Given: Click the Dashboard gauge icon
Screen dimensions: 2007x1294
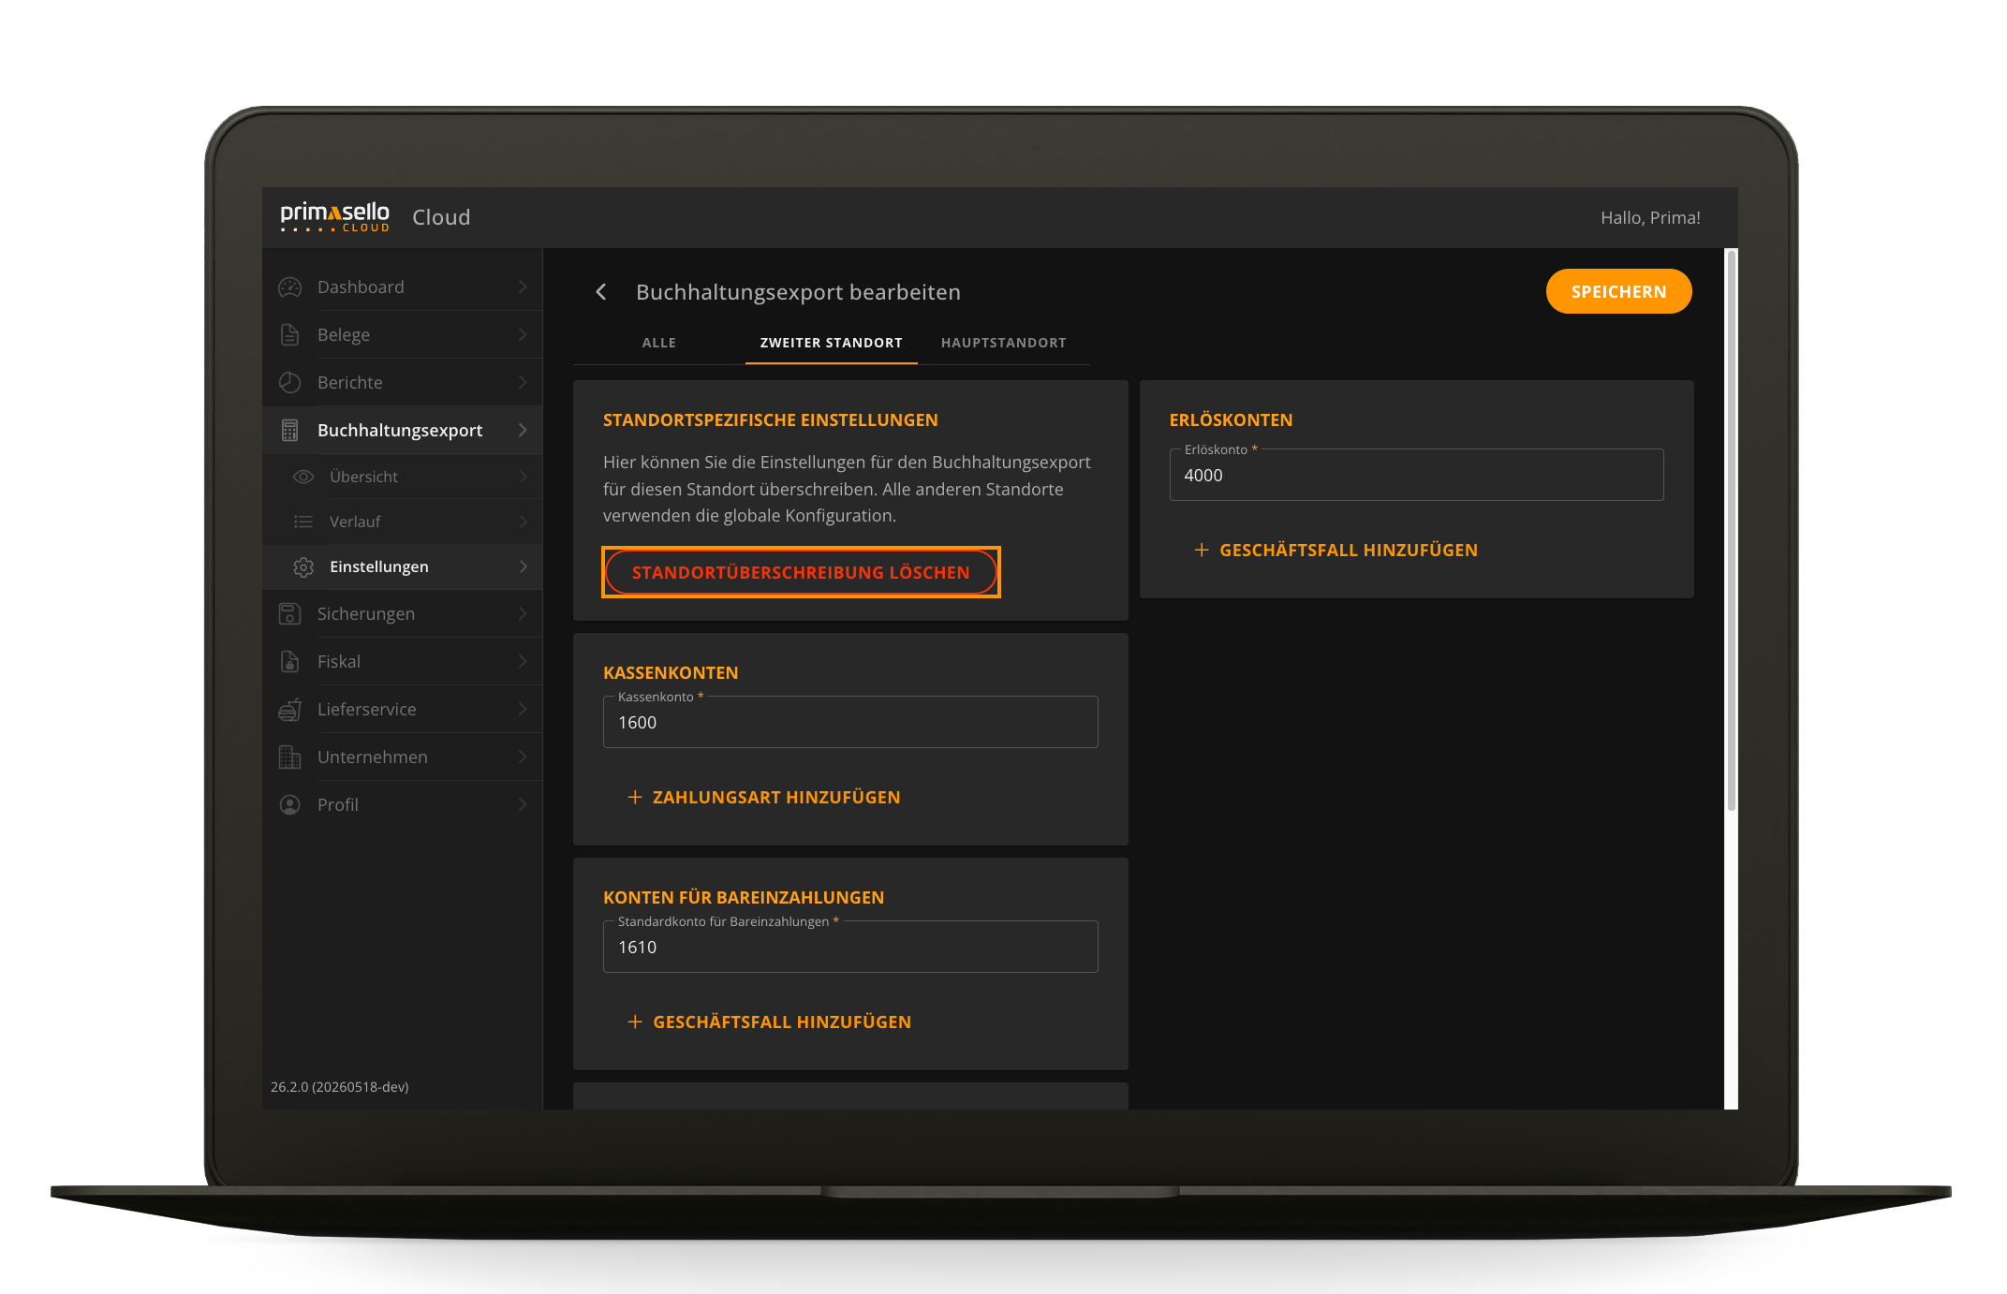Looking at the screenshot, I should [x=290, y=287].
